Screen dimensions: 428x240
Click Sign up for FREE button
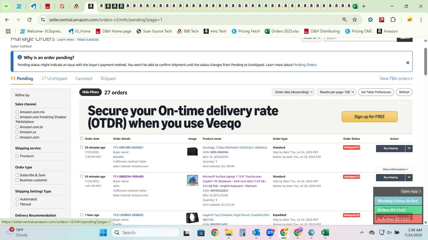click(x=369, y=117)
